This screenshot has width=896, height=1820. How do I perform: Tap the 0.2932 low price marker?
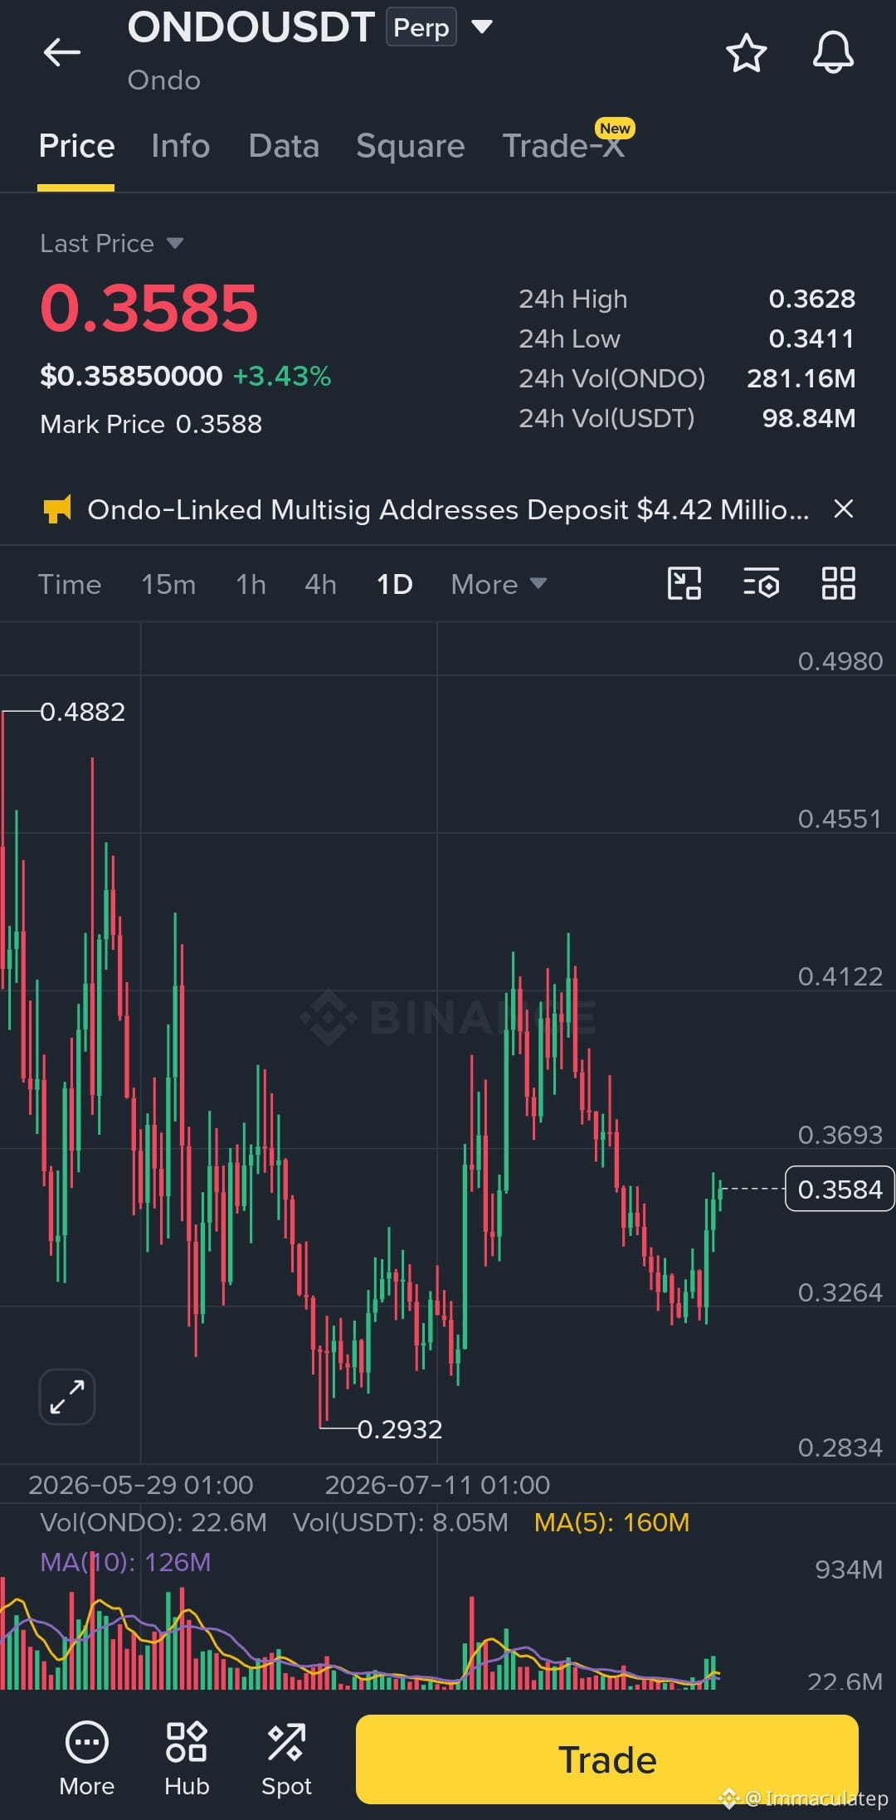(400, 1428)
